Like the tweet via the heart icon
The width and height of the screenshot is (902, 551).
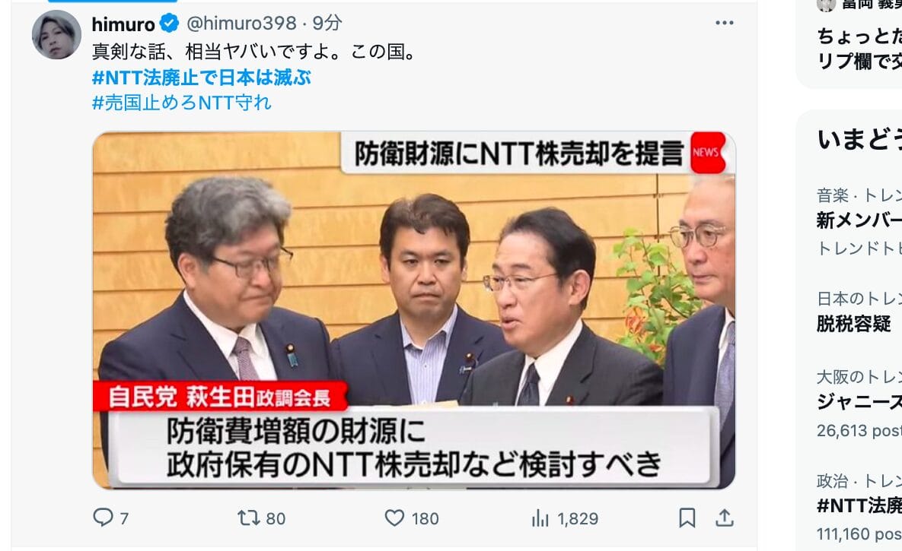[x=394, y=518]
